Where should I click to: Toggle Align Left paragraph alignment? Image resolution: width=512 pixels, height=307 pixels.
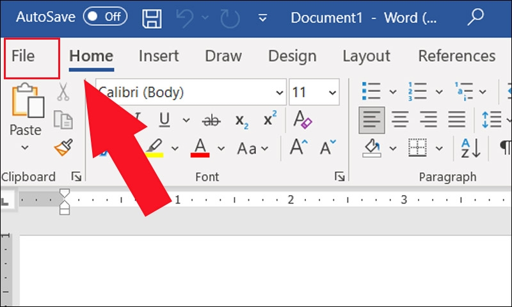(x=372, y=120)
